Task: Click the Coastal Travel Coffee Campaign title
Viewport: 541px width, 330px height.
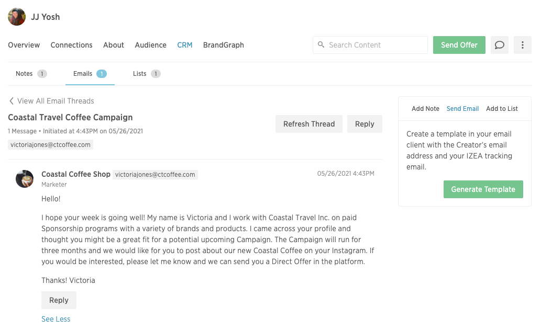Action: pos(70,118)
